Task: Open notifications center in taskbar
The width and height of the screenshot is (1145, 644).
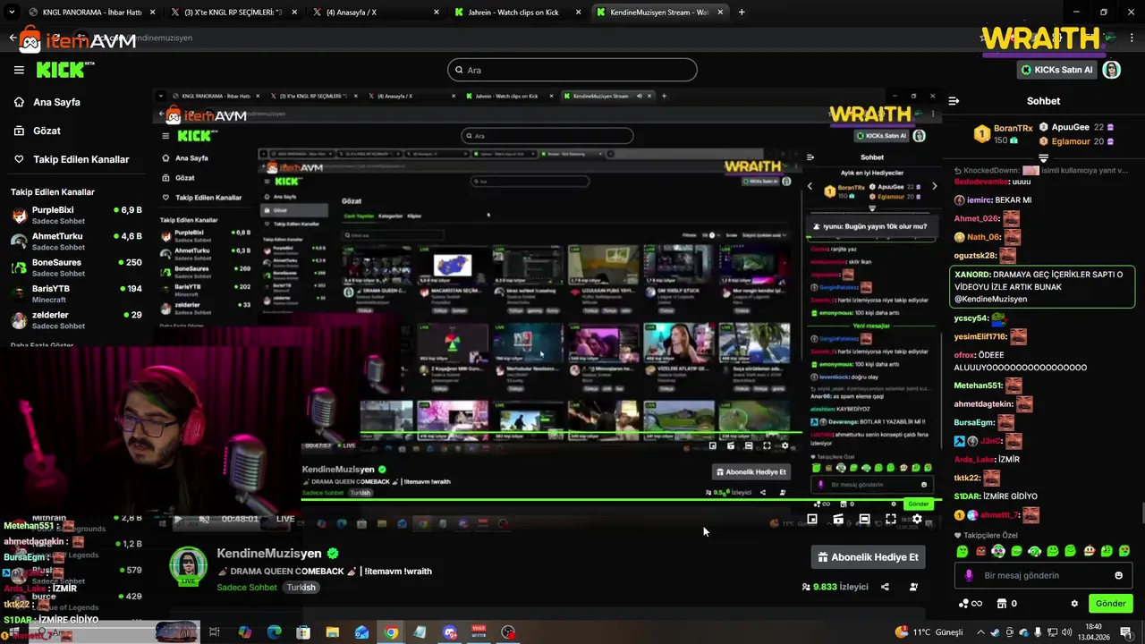Action: (1126, 632)
